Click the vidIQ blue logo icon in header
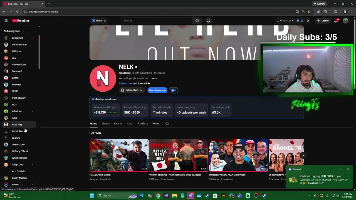Screen dimensions: 356x200 [298, 21]
